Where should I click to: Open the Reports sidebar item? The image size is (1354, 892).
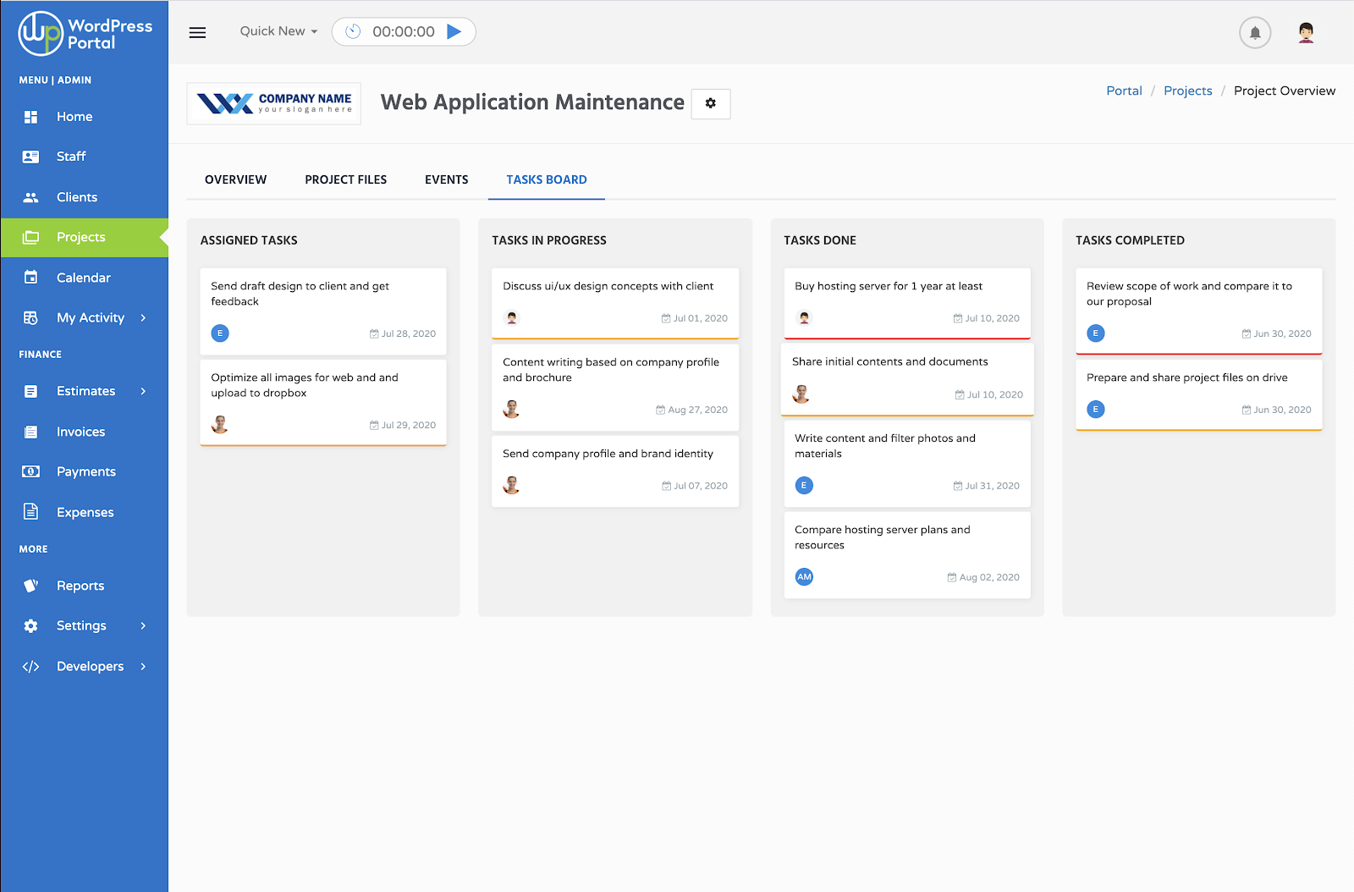pos(80,586)
